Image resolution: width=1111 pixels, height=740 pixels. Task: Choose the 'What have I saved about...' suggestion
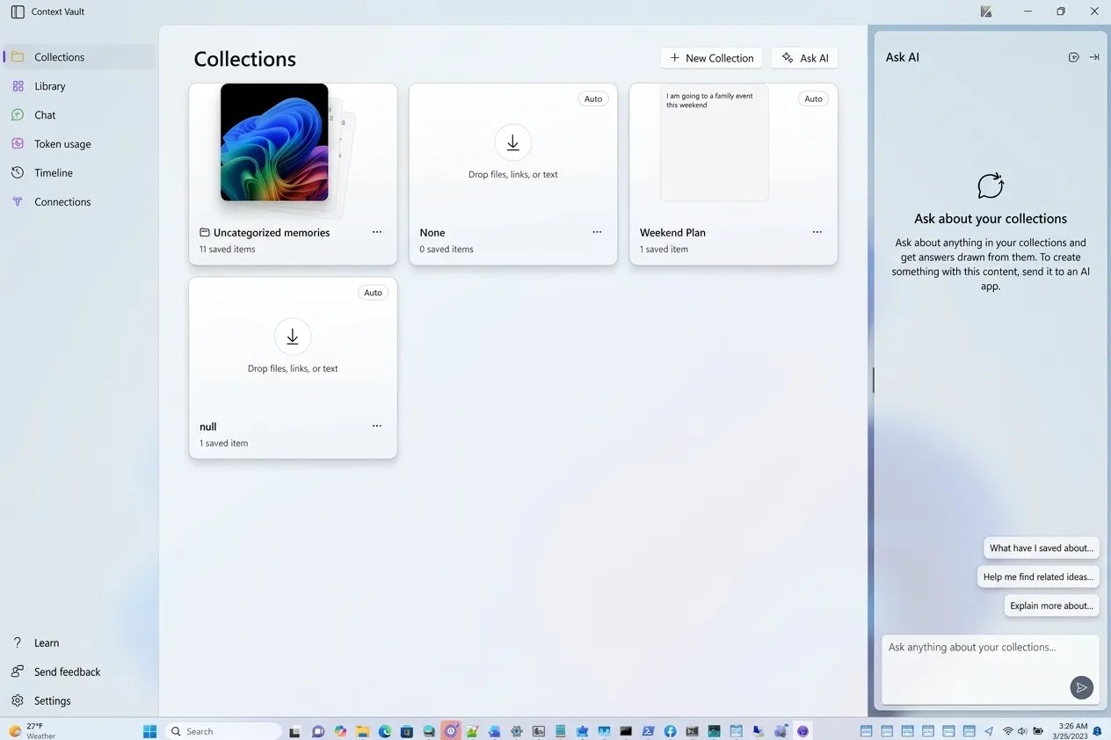coord(1042,548)
